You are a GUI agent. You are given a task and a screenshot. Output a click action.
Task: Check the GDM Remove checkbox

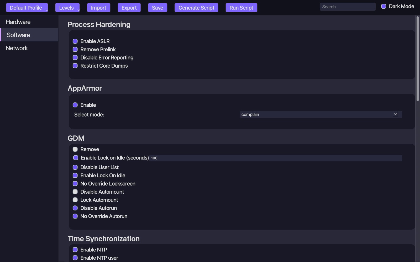tap(75, 149)
